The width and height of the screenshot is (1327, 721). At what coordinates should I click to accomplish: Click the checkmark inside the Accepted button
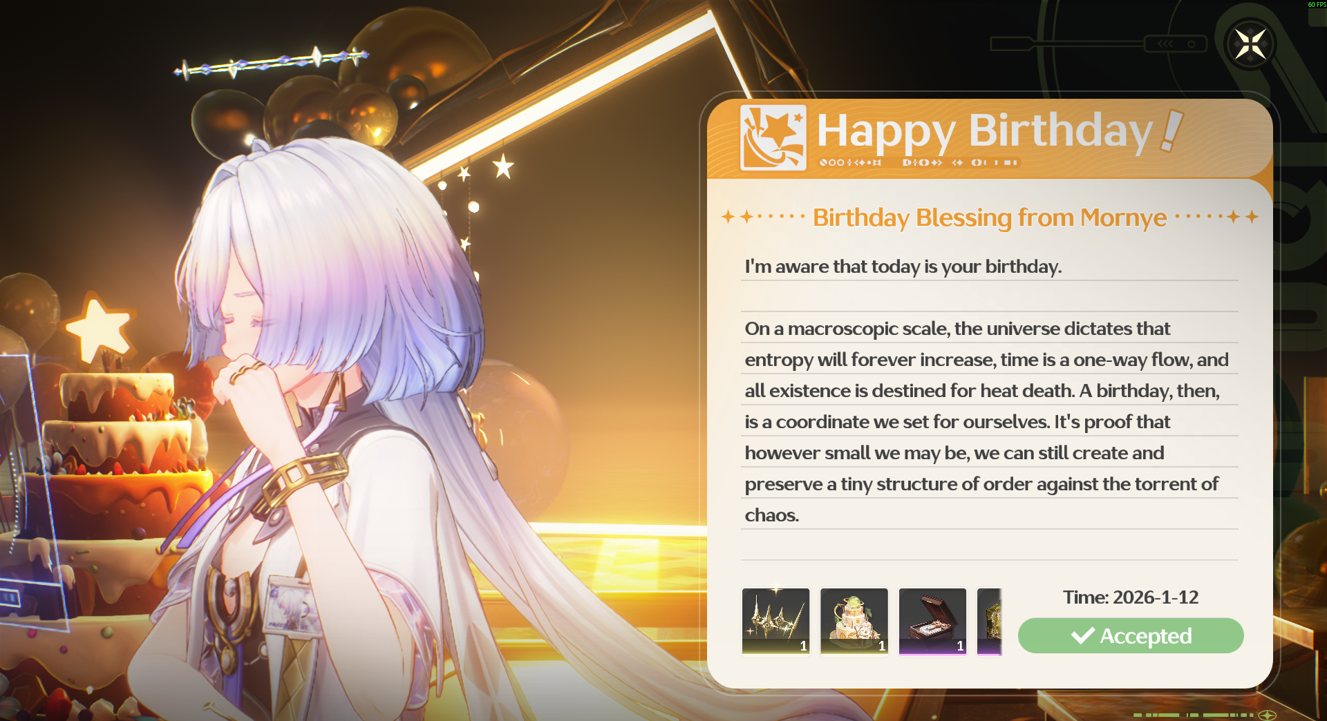click(1082, 635)
